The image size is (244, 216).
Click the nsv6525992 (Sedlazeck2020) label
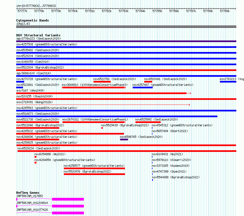pos(157,119)
